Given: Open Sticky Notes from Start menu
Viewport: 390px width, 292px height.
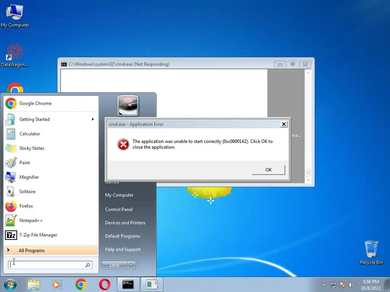Looking at the screenshot, I should click(x=51, y=148).
